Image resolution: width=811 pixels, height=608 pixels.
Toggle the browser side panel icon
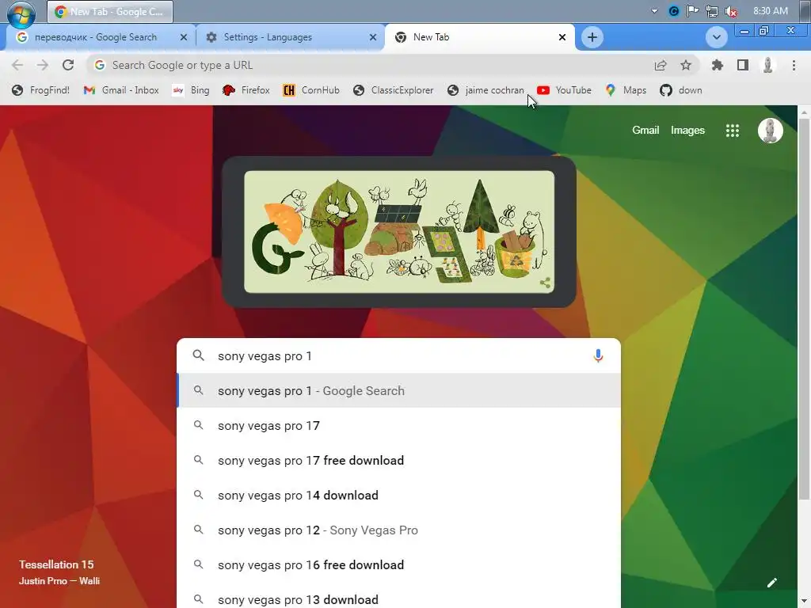coord(743,65)
